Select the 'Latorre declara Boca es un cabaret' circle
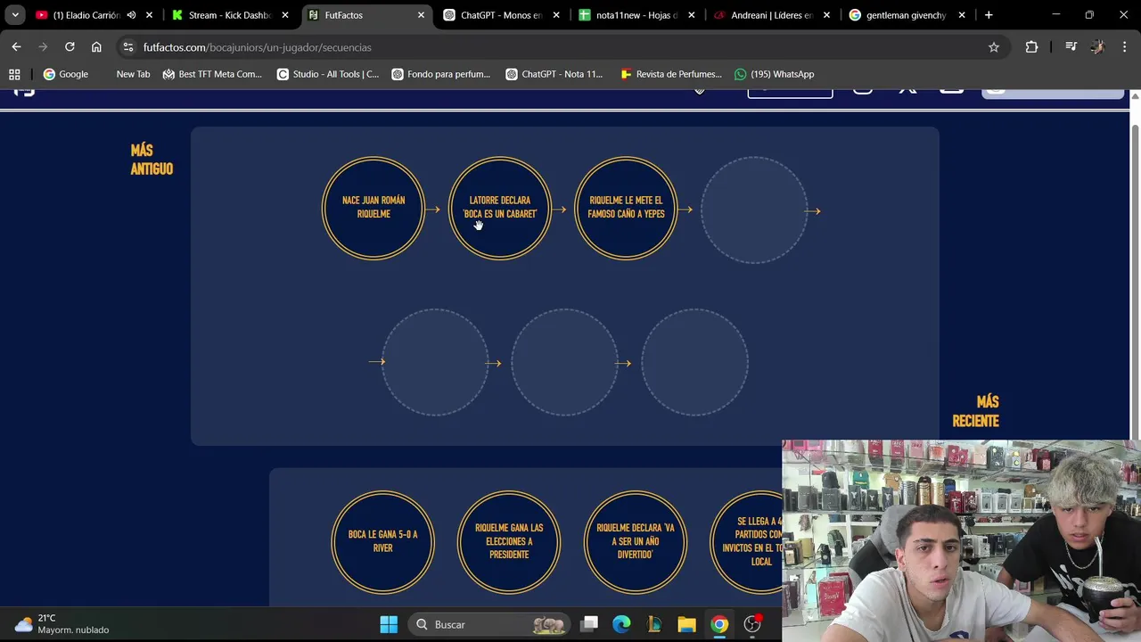Viewport: 1141px width, 642px height. pos(500,208)
